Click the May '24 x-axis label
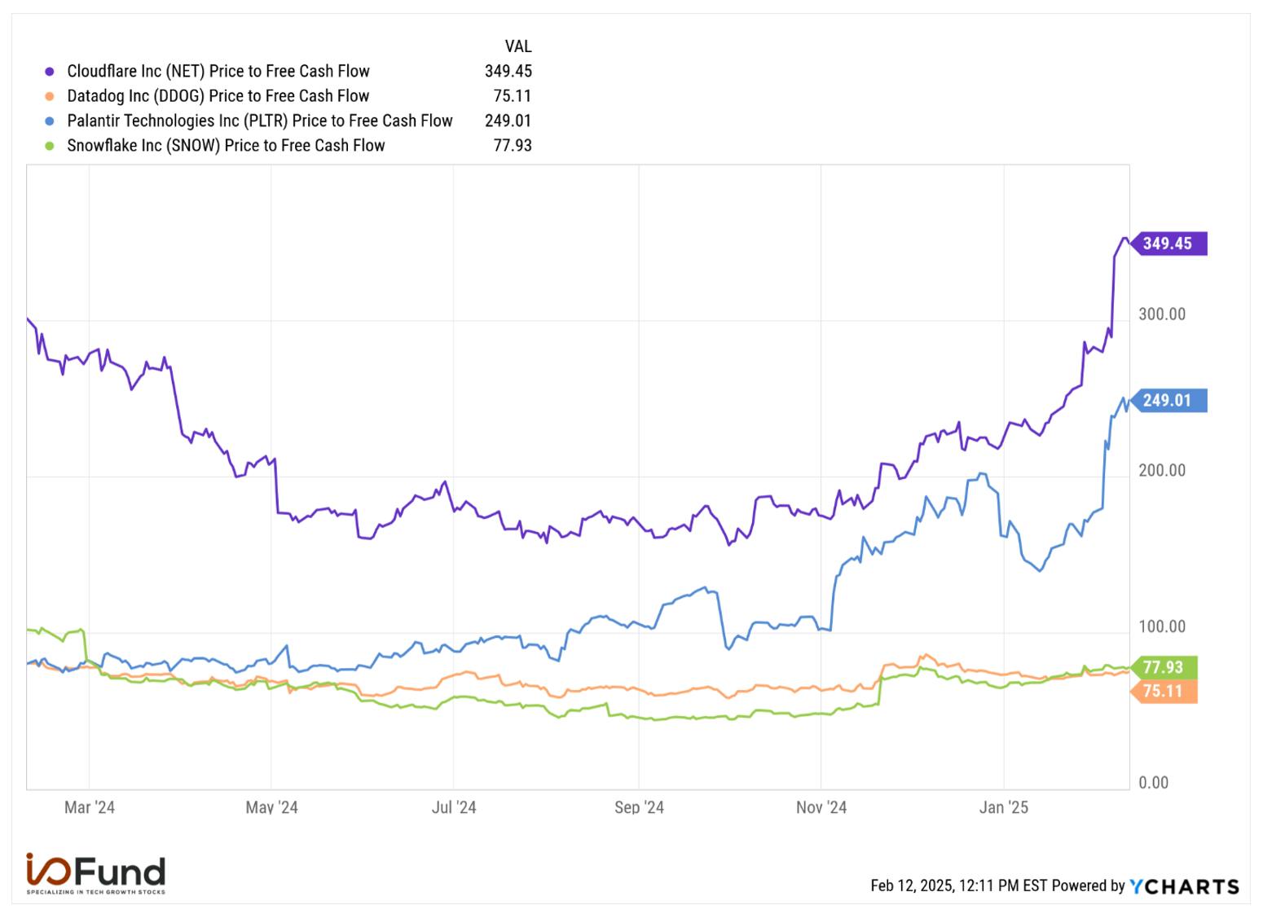Screen dimensions: 1263x914 [x=271, y=807]
